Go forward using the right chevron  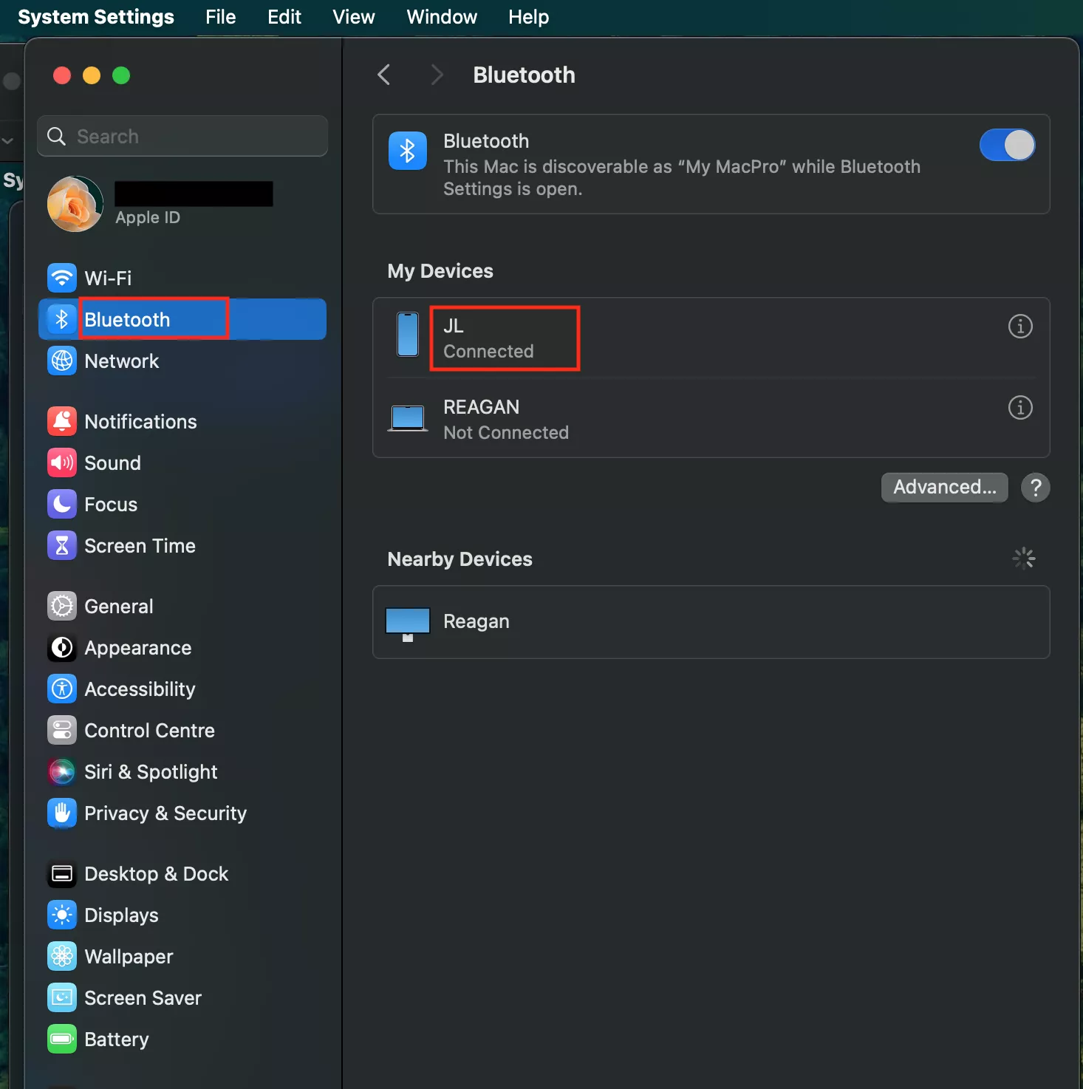coord(437,75)
